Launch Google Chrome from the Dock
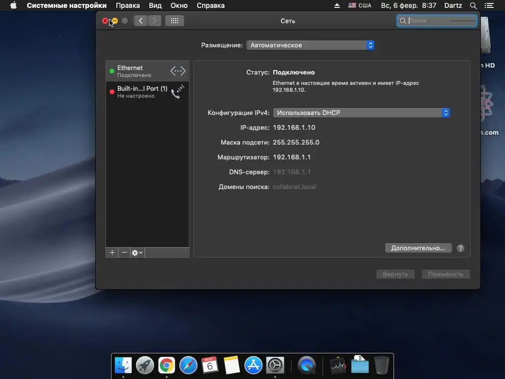The width and height of the screenshot is (505, 379). [x=167, y=366]
